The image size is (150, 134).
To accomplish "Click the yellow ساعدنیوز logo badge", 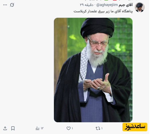I will [135, 127].
